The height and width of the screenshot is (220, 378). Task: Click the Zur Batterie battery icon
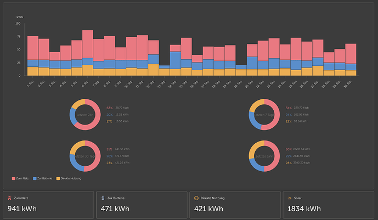(x=103, y=198)
